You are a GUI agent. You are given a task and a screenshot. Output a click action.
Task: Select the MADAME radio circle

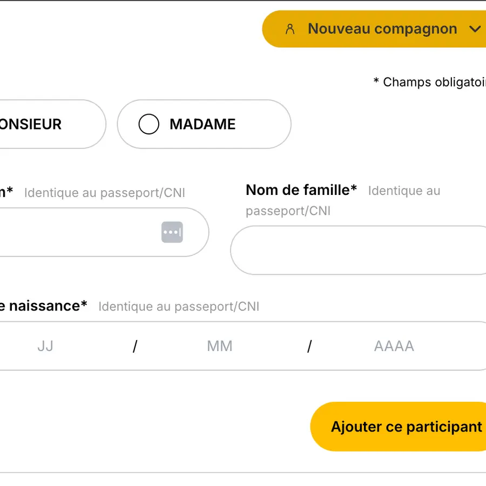(148, 124)
